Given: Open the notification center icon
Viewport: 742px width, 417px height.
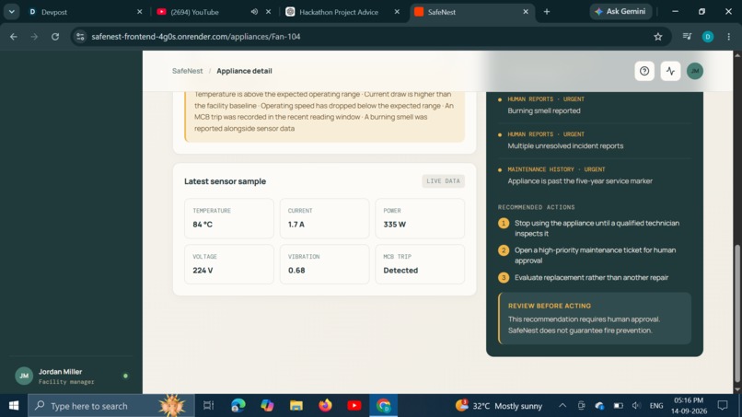Looking at the screenshot, I should click(x=723, y=406).
